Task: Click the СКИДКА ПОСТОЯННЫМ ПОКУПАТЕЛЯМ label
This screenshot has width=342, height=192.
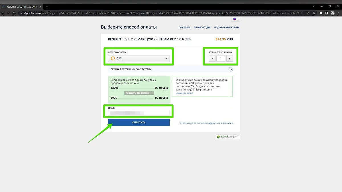Action: [131, 69]
